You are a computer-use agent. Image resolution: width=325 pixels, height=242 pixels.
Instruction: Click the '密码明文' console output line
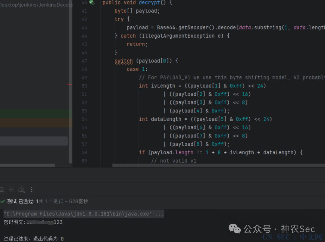coord(33,222)
